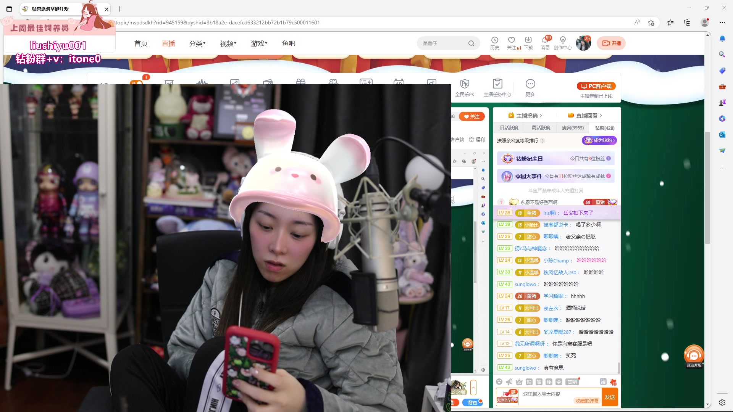This screenshot has width=733, height=412.
Task: Open the 历史 history clock icon
Action: (495, 43)
